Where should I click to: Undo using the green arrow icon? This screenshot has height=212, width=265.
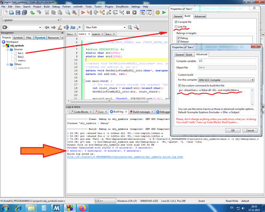32,12
